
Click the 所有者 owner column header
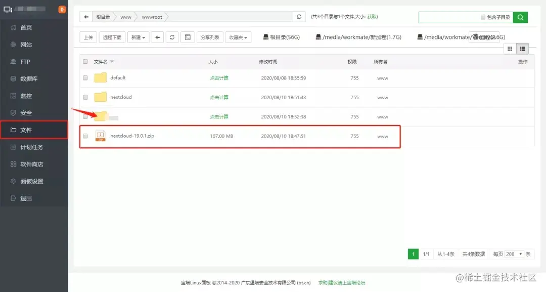[380, 62]
